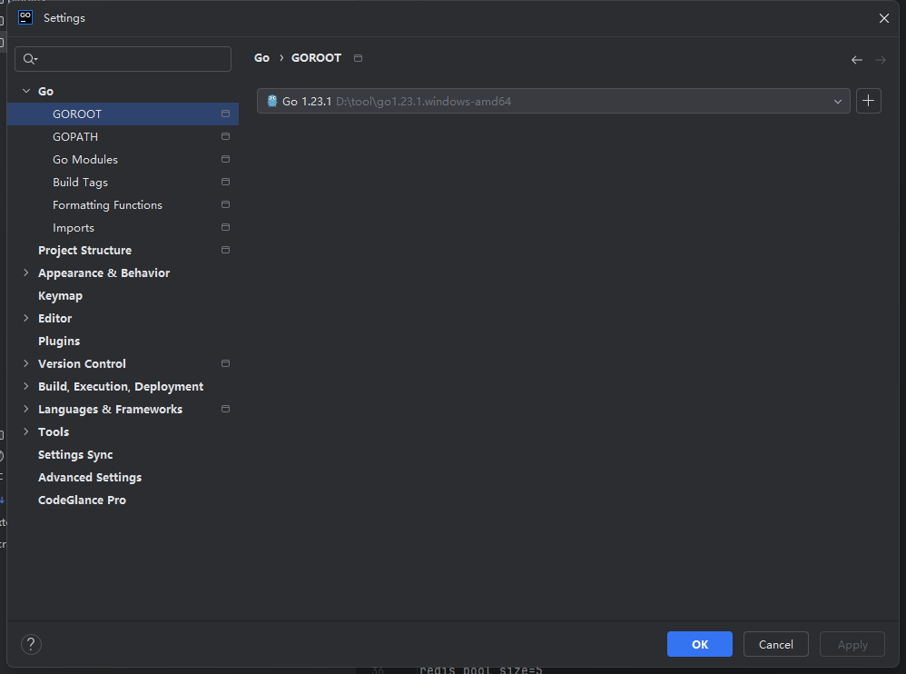
Task: Click project-level icon beside Imports
Action: click(225, 227)
